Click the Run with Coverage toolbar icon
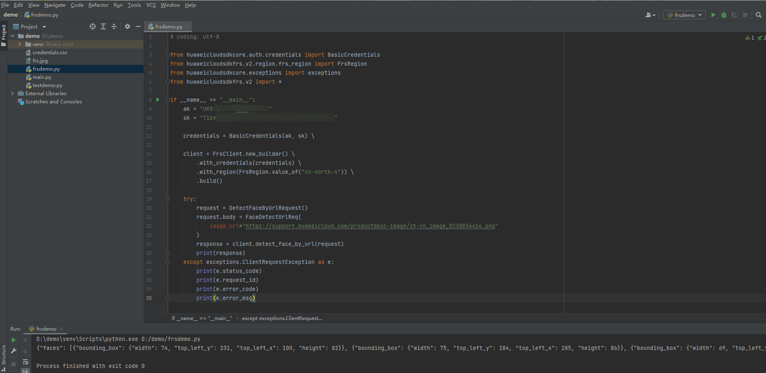Image resolution: width=766 pixels, height=373 pixels. [x=734, y=15]
